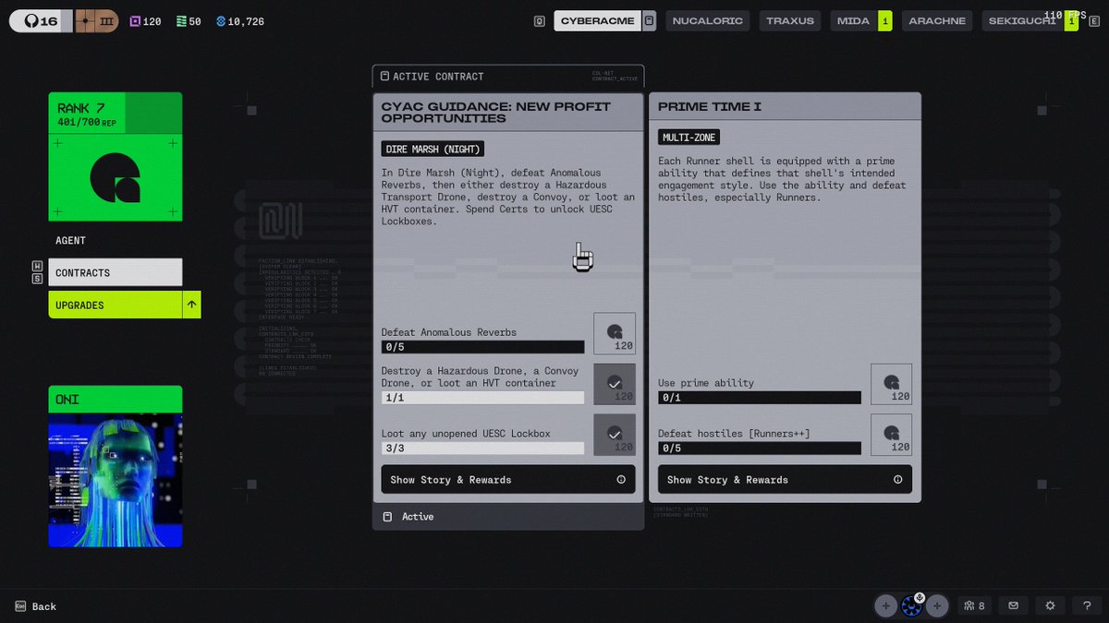1109x623 pixels.
Task: Click MIDA's green notification badge
Action: click(884, 20)
